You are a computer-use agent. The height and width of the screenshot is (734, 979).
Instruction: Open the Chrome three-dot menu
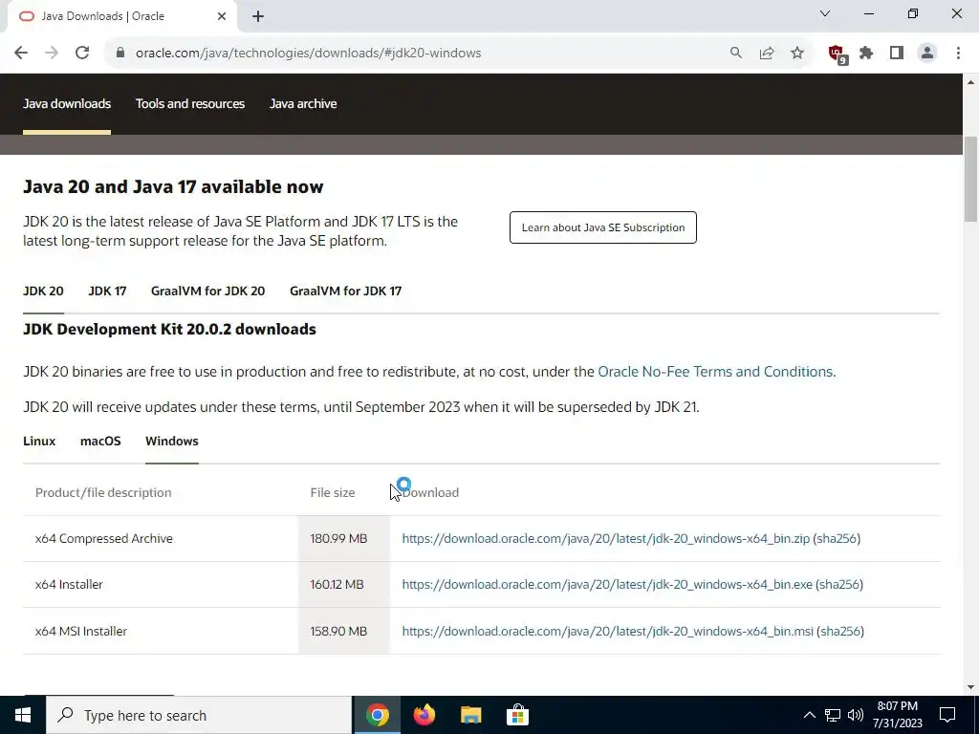coord(958,54)
